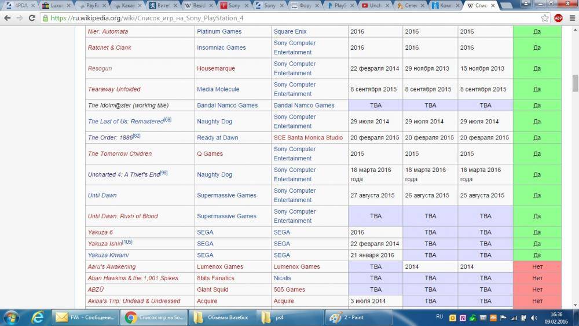
Task: Open the Windows Start menu
Action: pyautogui.click(x=12, y=317)
